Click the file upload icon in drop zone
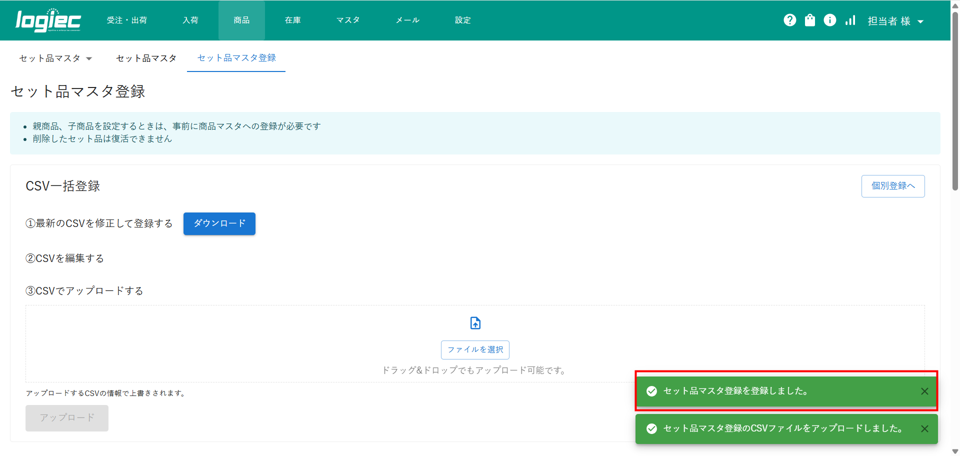 click(x=475, y=323)
